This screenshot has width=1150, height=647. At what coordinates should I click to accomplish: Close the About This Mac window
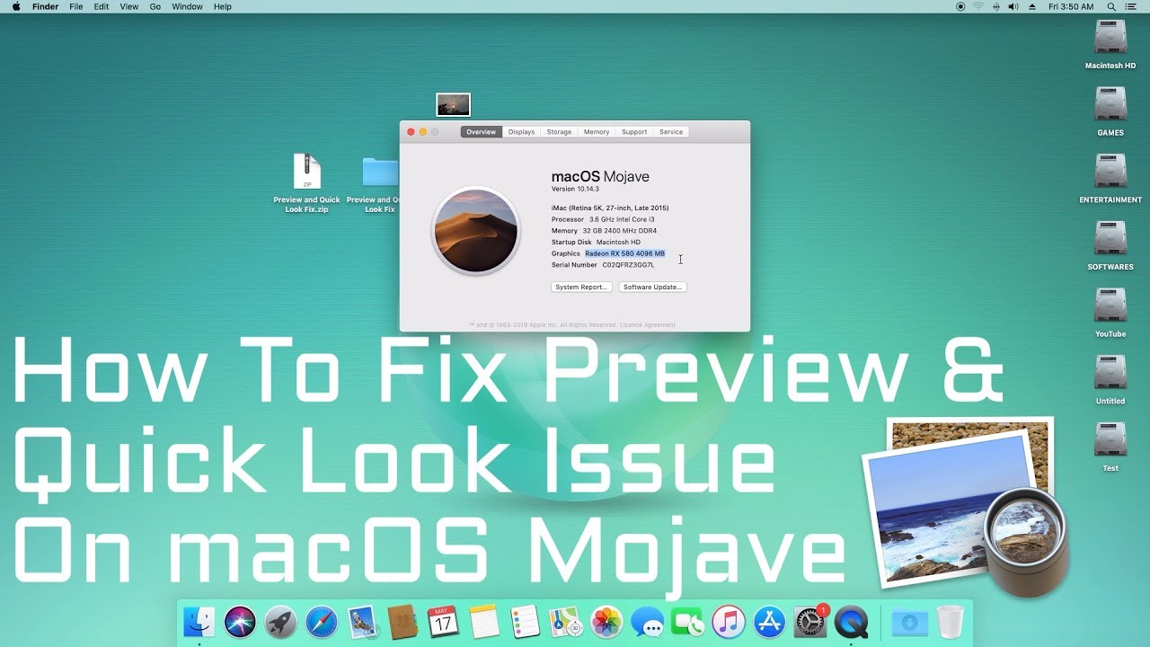411,132
